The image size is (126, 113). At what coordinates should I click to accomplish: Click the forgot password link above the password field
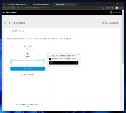[x=41, y=59]
